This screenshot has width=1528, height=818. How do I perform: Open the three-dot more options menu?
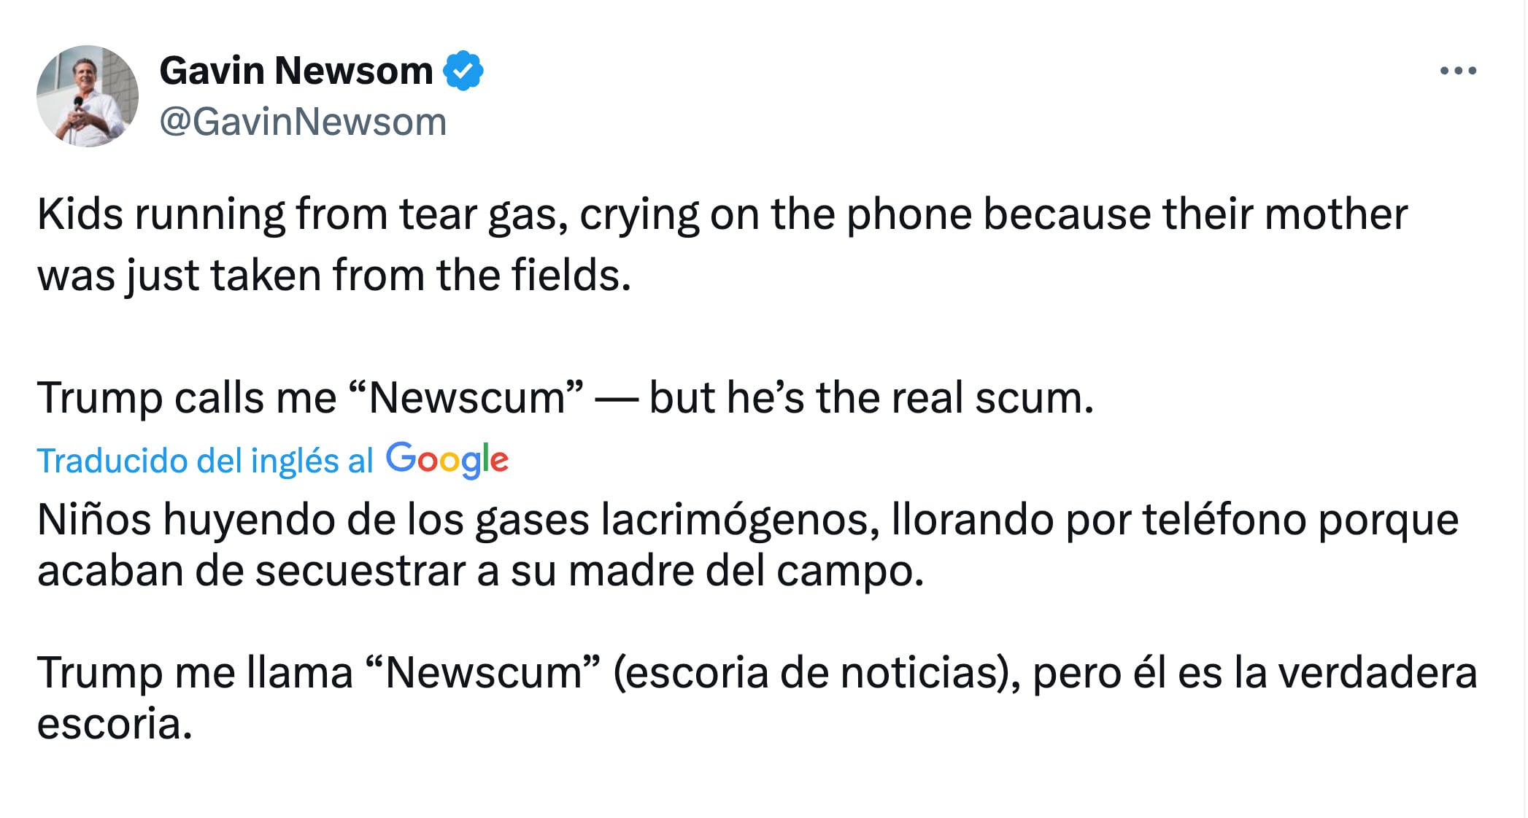[1457, 71]
